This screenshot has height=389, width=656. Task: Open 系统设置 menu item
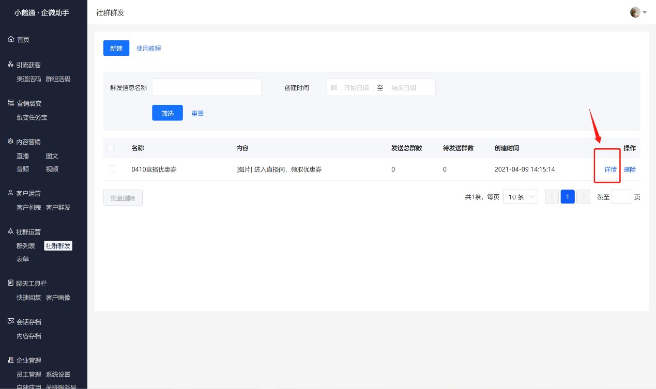click(x=58, y=375)
